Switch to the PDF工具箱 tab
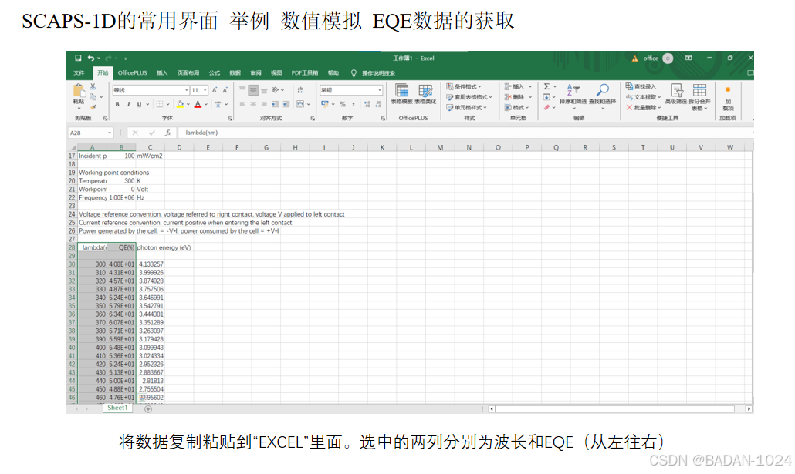 [x=305, y=73]
